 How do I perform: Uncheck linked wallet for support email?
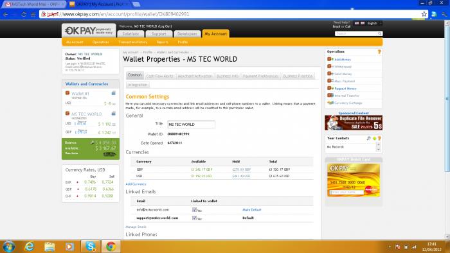tap(194, 218)
